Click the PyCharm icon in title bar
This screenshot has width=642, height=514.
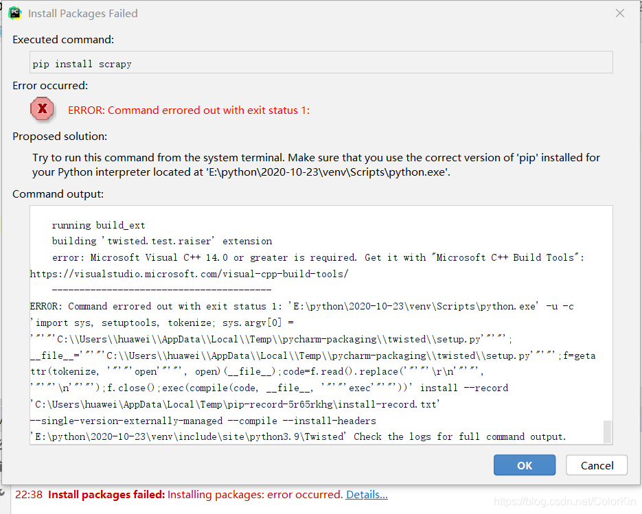click(15, 13)
